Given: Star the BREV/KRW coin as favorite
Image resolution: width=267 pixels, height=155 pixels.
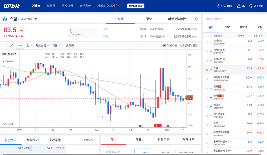Looking at the screenshot, I should pos(207,41).
